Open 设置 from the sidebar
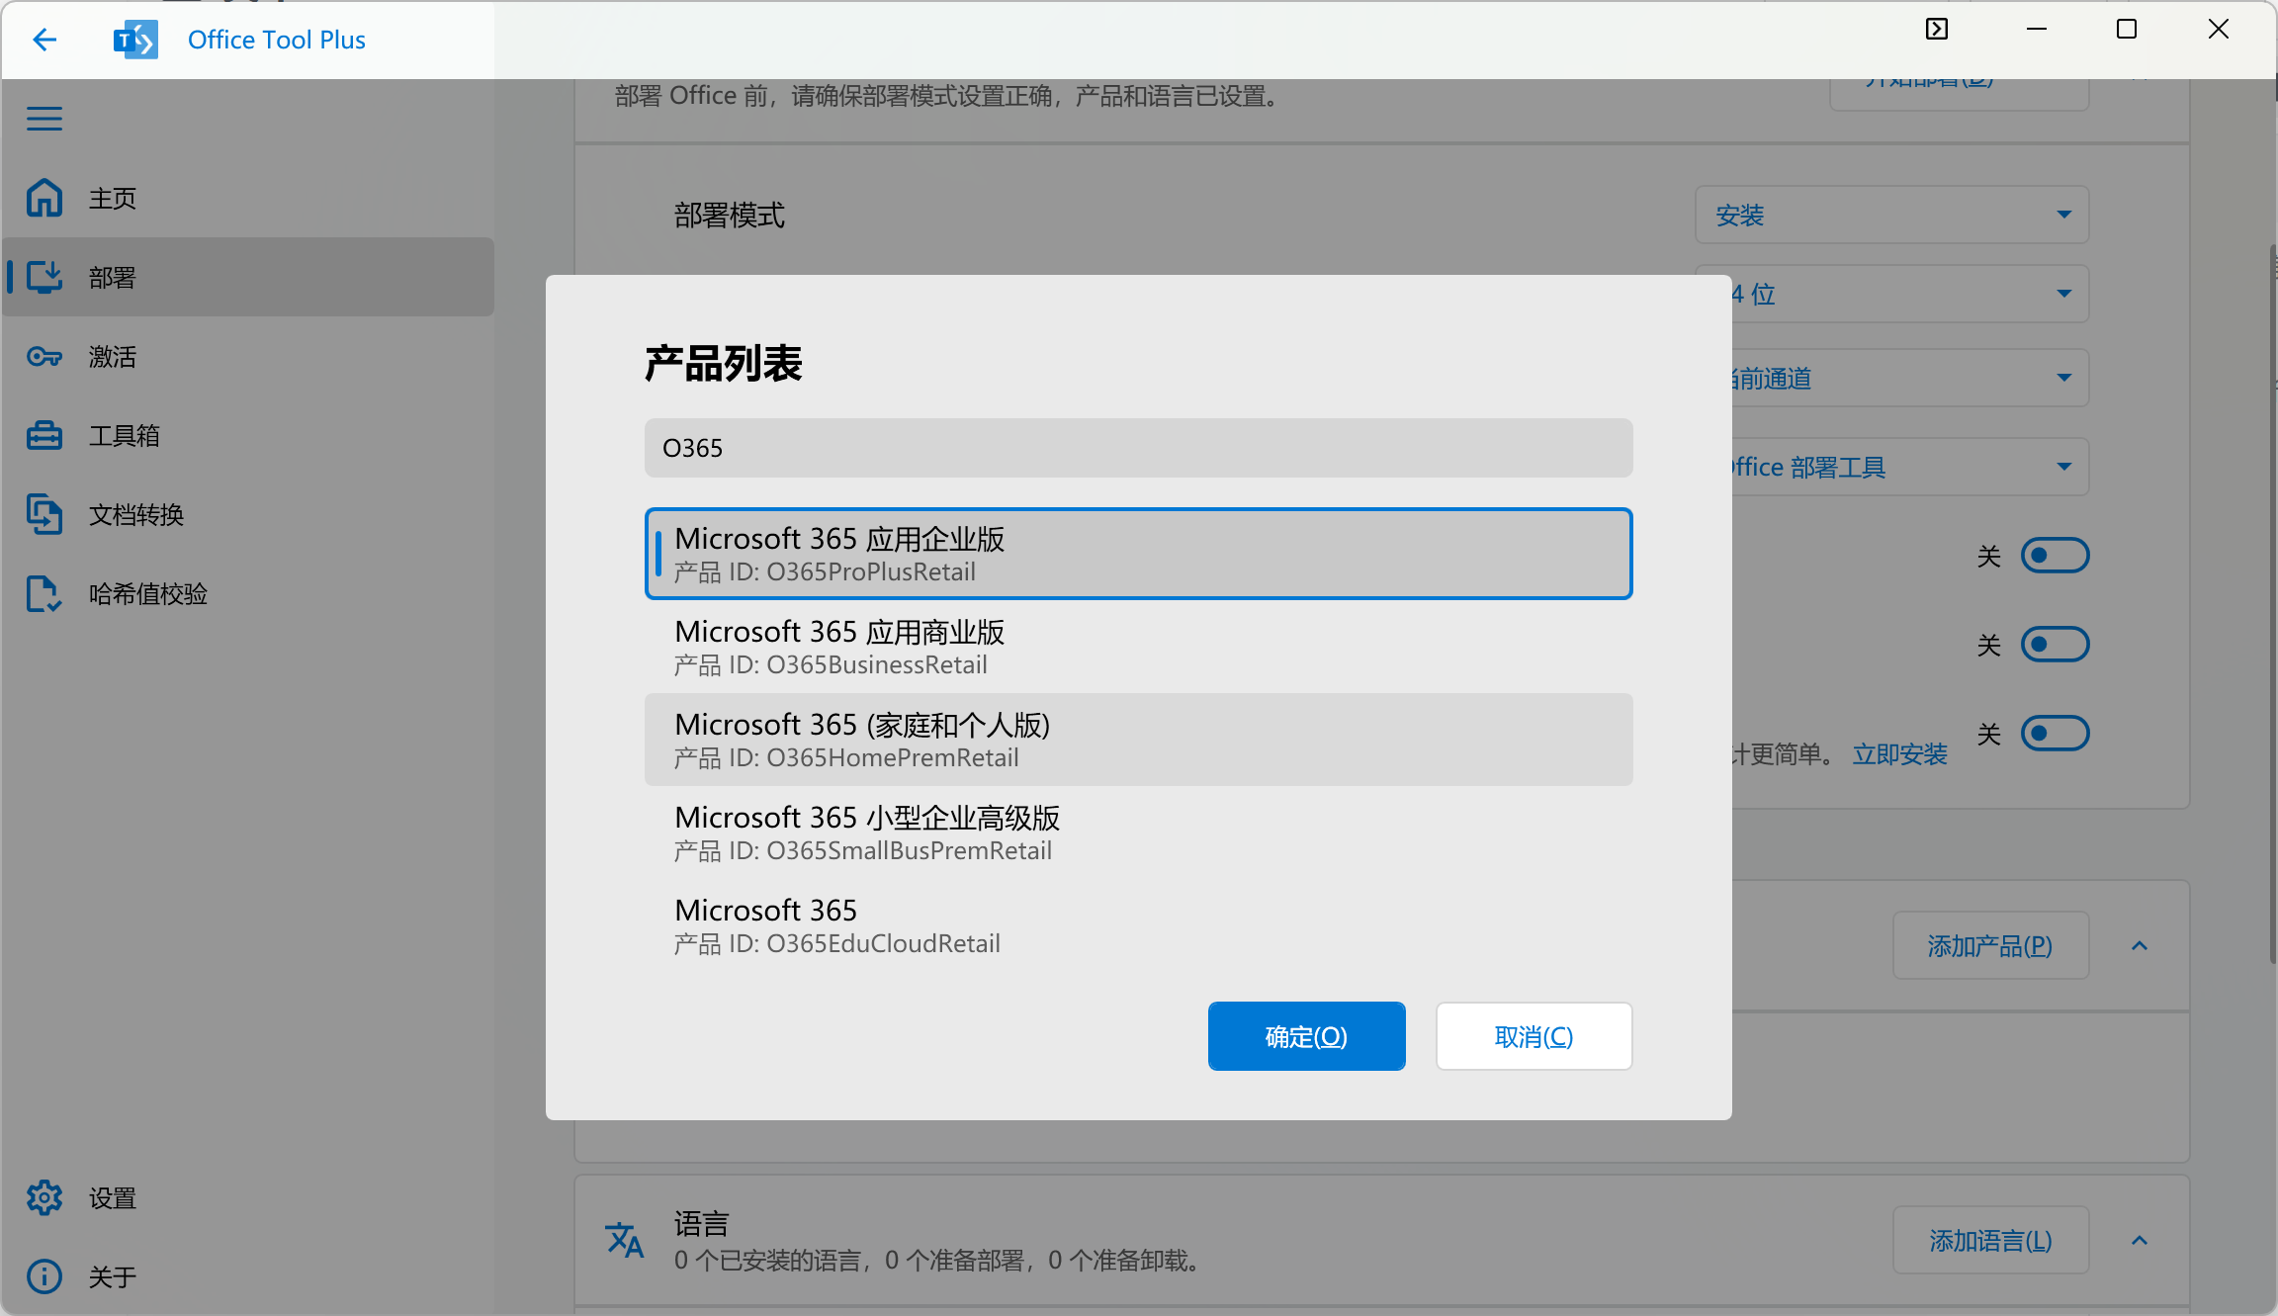Screen dimensions: 2278x1316 [x=248, y=1197]
